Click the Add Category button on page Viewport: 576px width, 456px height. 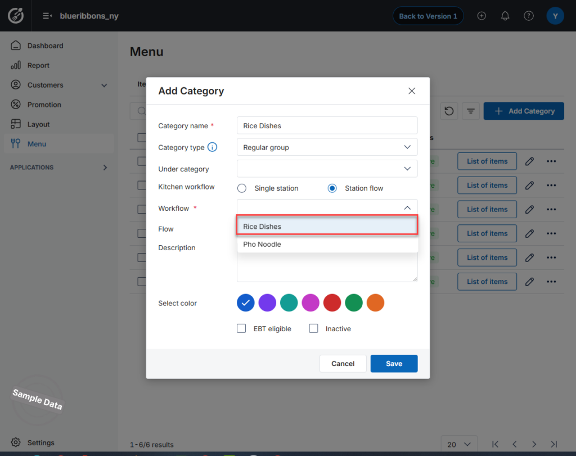pos(524,111)
